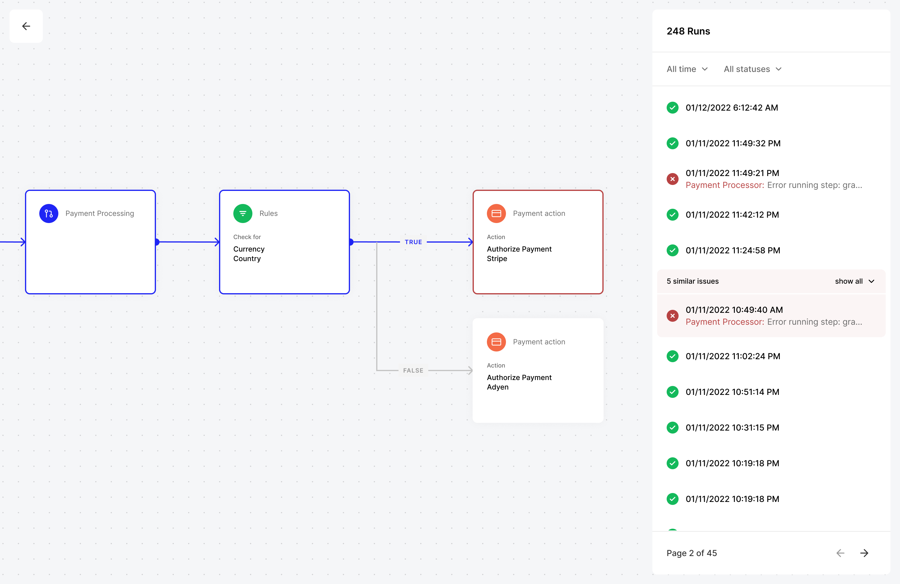The image size is (900, 584).
Task: Select the 01/11/2022 11:02:24 PM run
Action: [733, 356]
